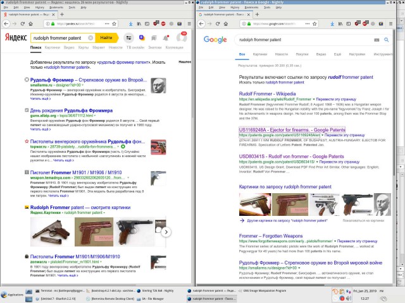This screenshot has width=405, height=303.
Task: Open Пистолет Frommer M1901 / M1906 / M1910 result
Action: pos(76,172)
